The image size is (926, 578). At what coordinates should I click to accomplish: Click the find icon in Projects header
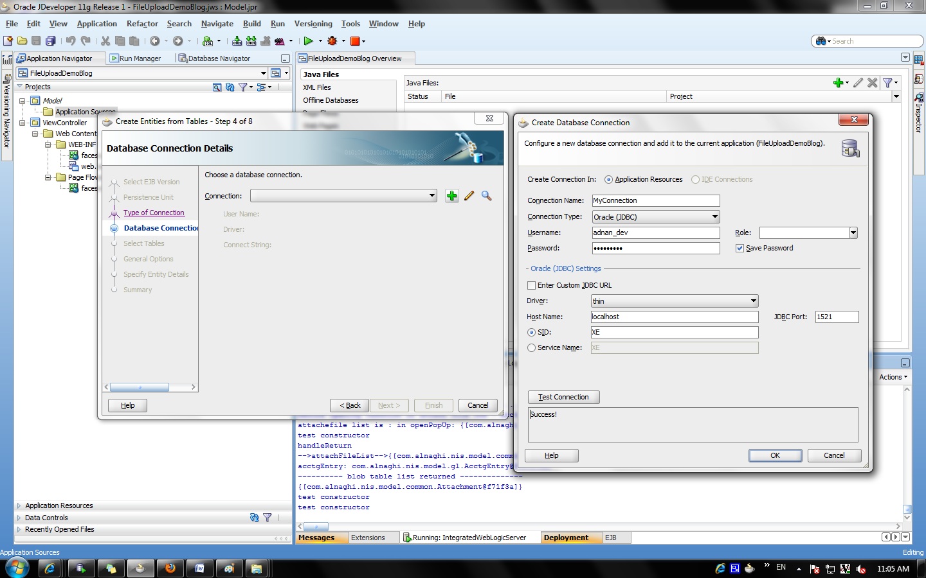217,87
